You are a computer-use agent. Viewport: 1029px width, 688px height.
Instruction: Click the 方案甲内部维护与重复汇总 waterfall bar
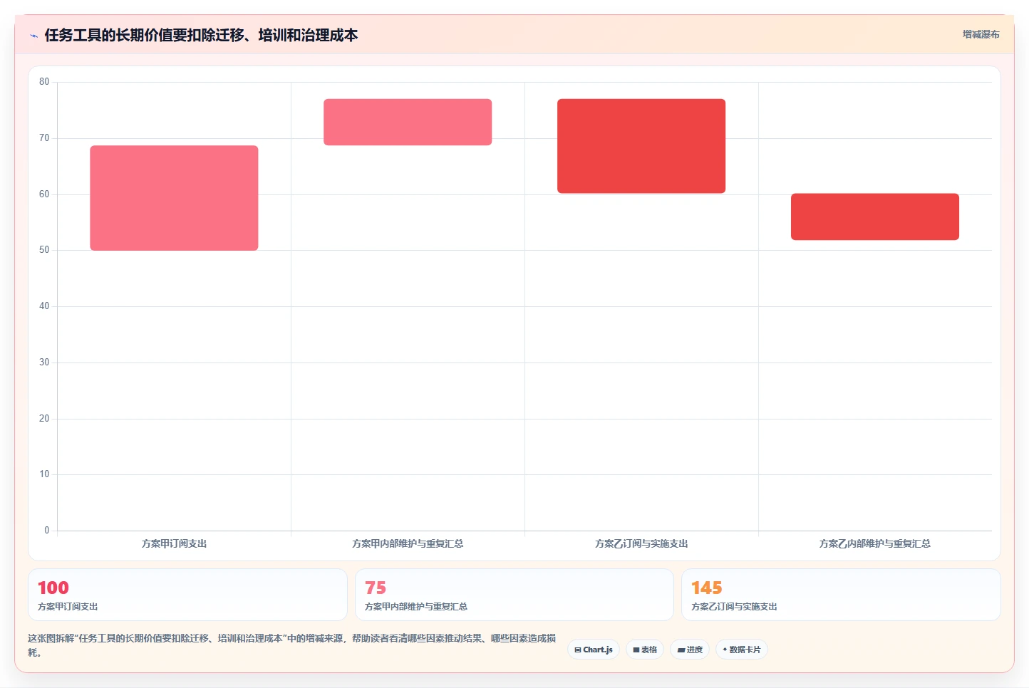pyautogui.click(x=408, y=122)
